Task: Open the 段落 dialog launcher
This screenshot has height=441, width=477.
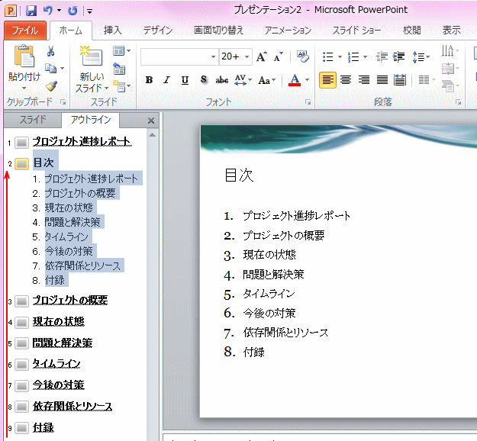Action: coord(458,102)
